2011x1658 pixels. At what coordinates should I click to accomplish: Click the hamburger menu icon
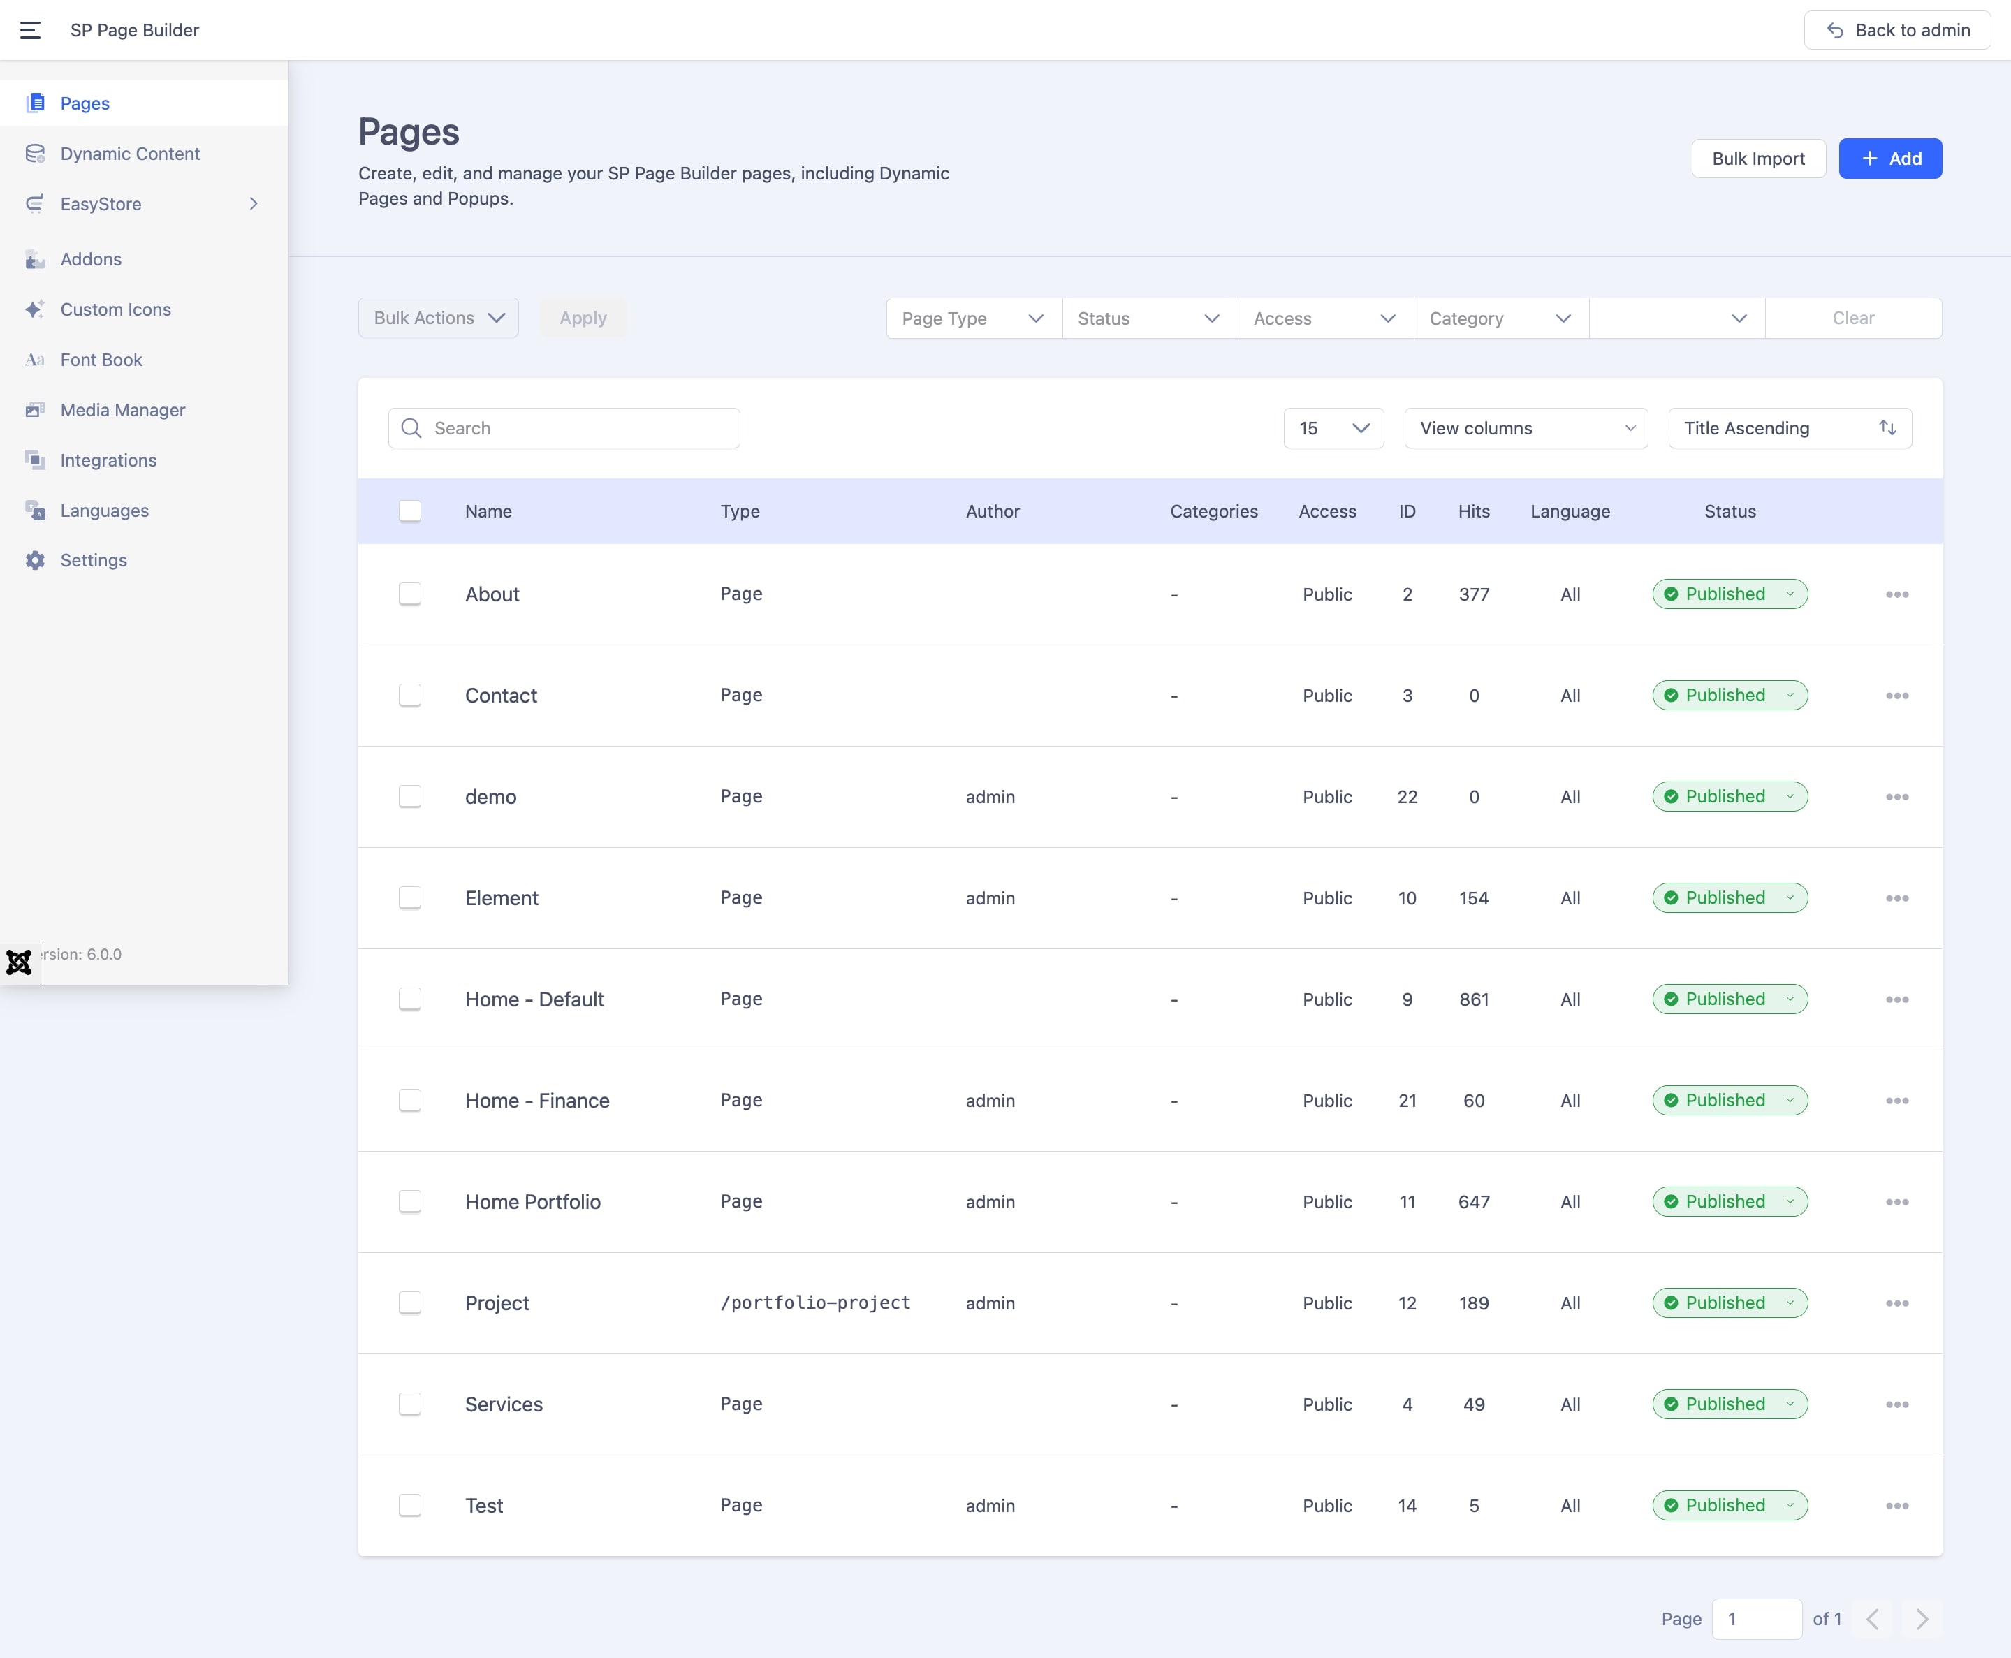[29, 31]
